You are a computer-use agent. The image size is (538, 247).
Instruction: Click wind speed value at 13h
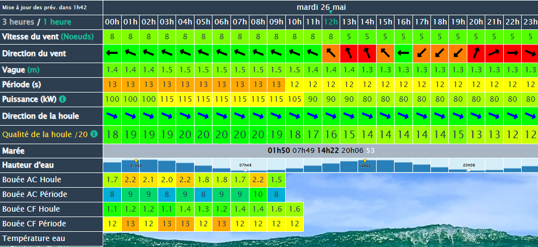(349, 36)
